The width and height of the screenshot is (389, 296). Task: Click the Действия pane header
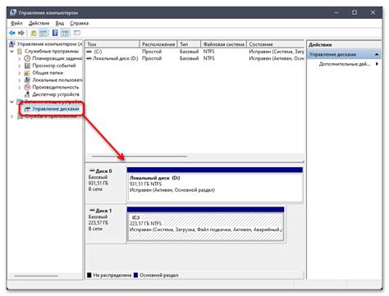[344, 45]
